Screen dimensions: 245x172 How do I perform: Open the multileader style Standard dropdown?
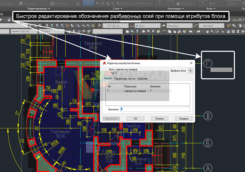tap(212, 26)
